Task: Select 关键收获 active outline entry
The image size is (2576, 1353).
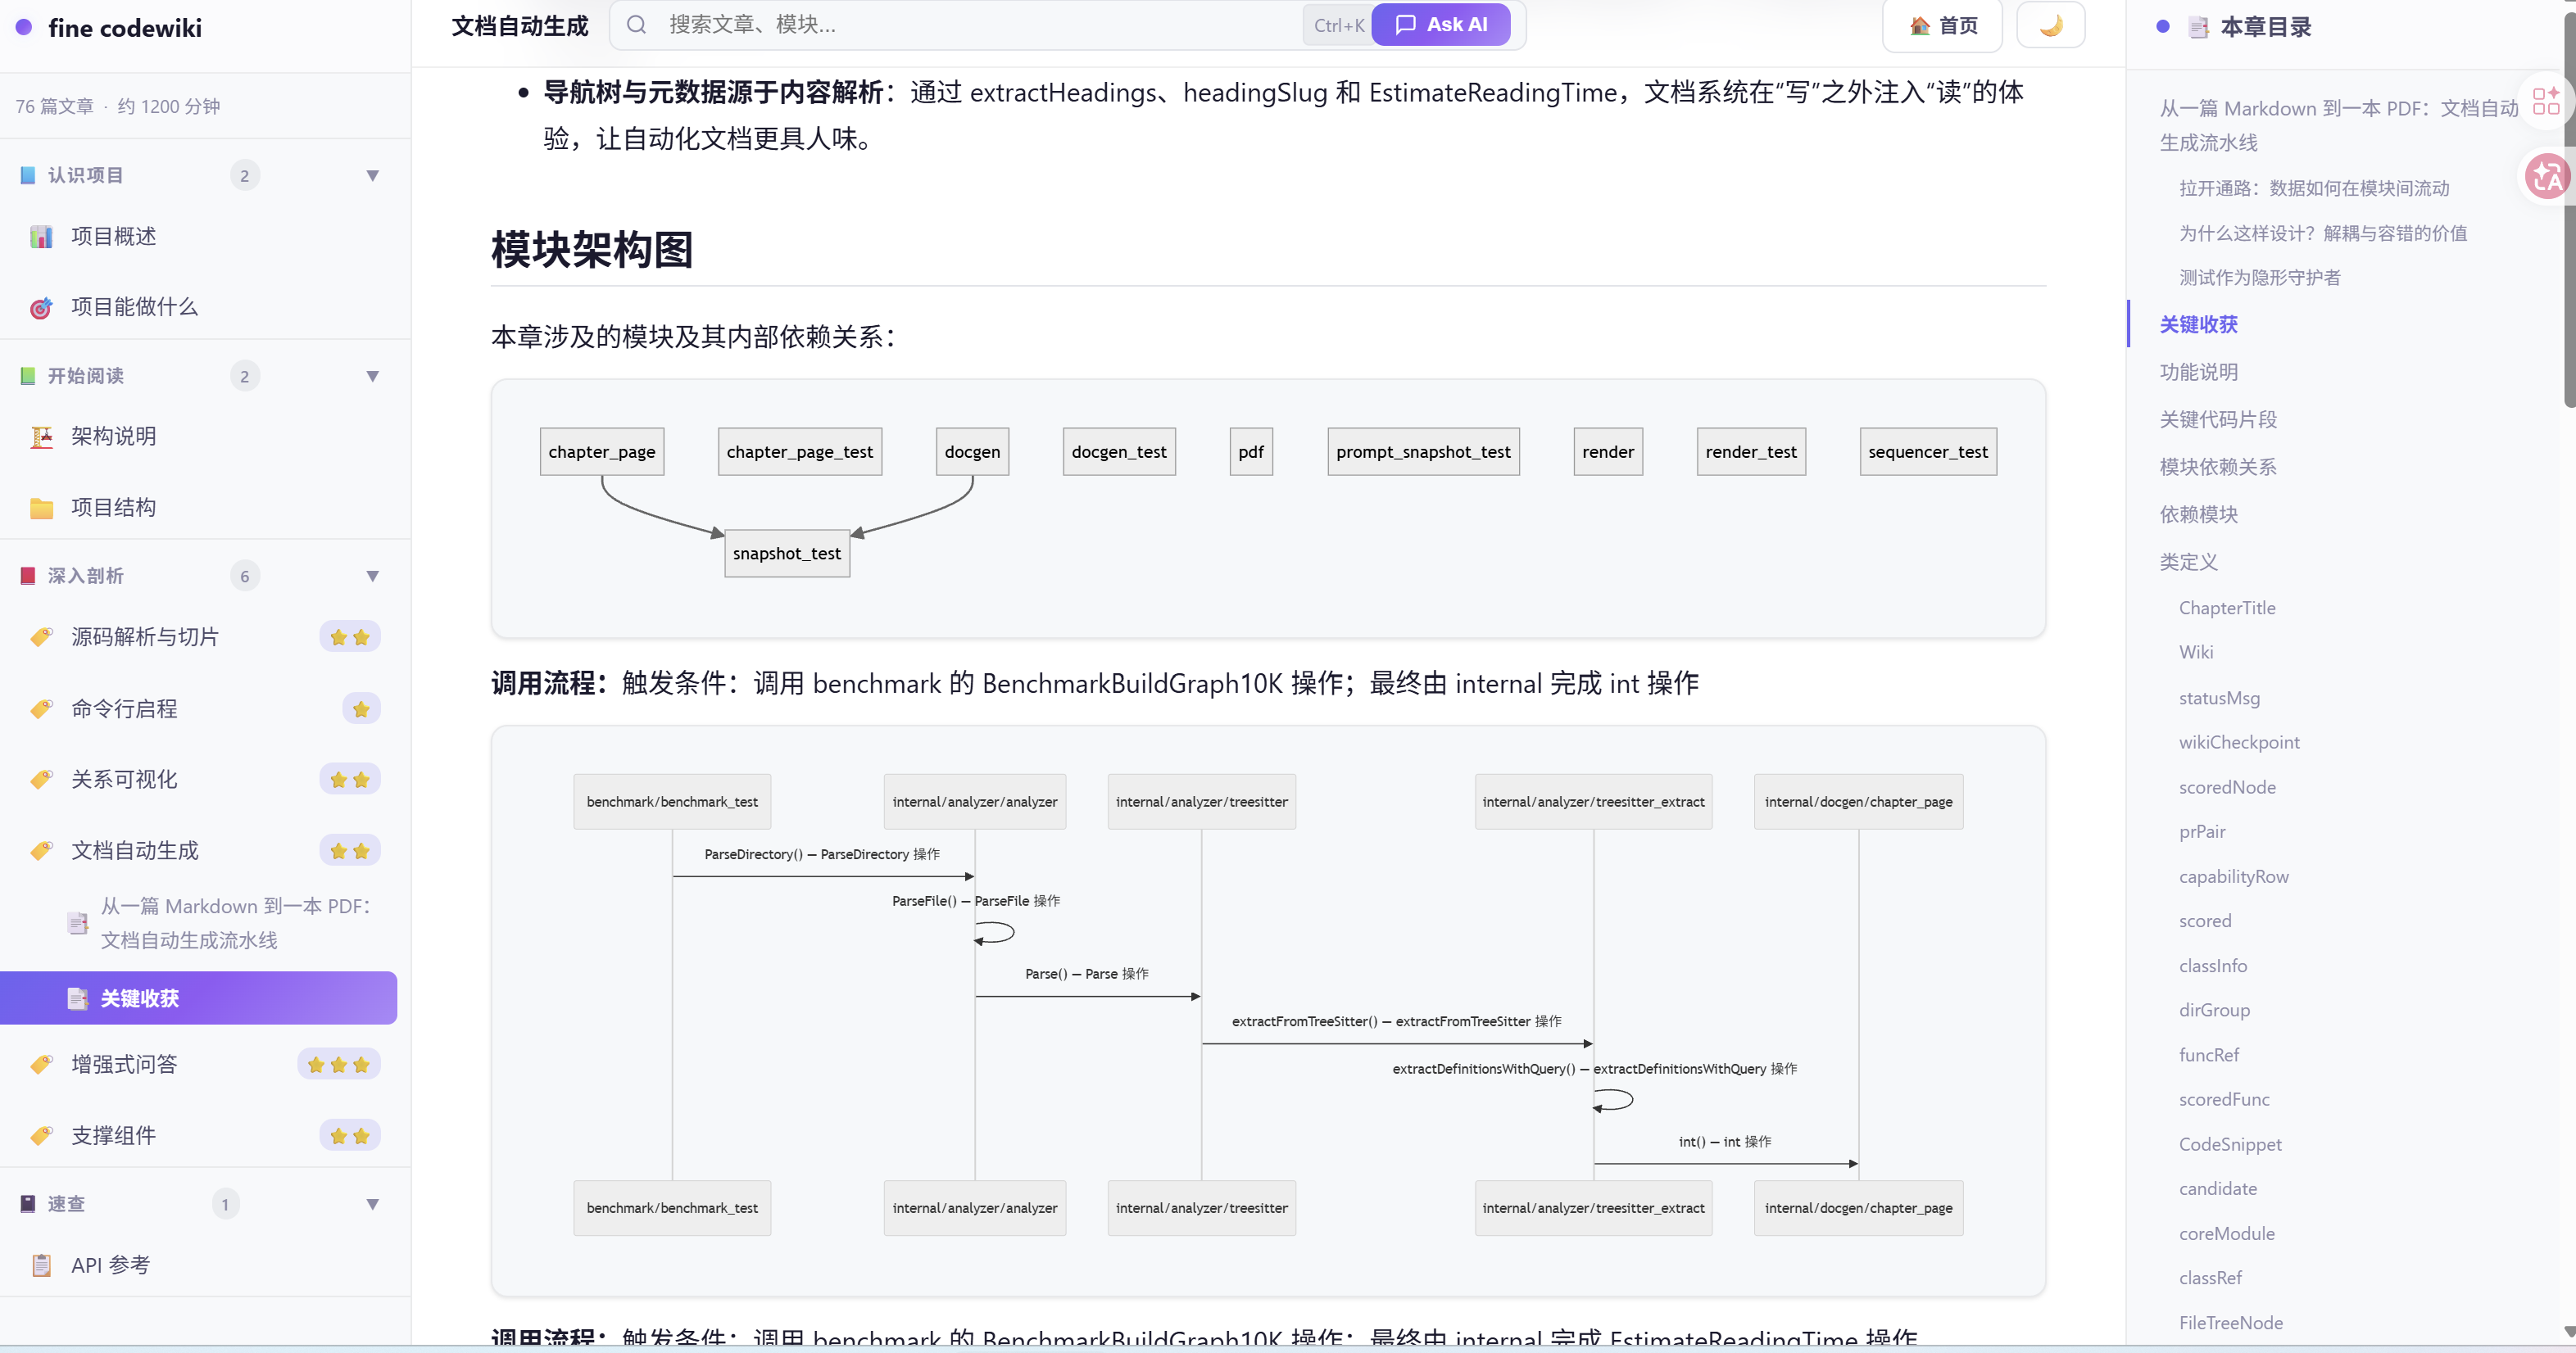Action: click(2198, 325)
